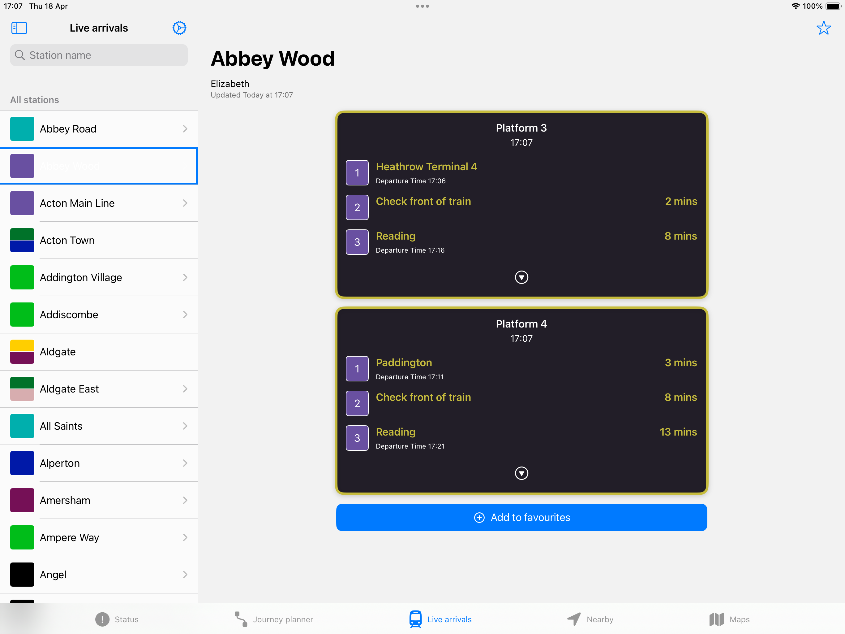Viewport: 845px width, 634px height.
Task: Switch to the Live arrivals tab
Action: tap(440, 619)
